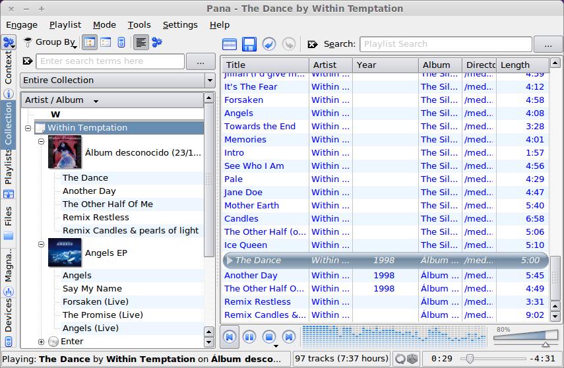The image size is (564, 368).
Task: Toggle collection tree view mode button
Action: pos(90,42)
